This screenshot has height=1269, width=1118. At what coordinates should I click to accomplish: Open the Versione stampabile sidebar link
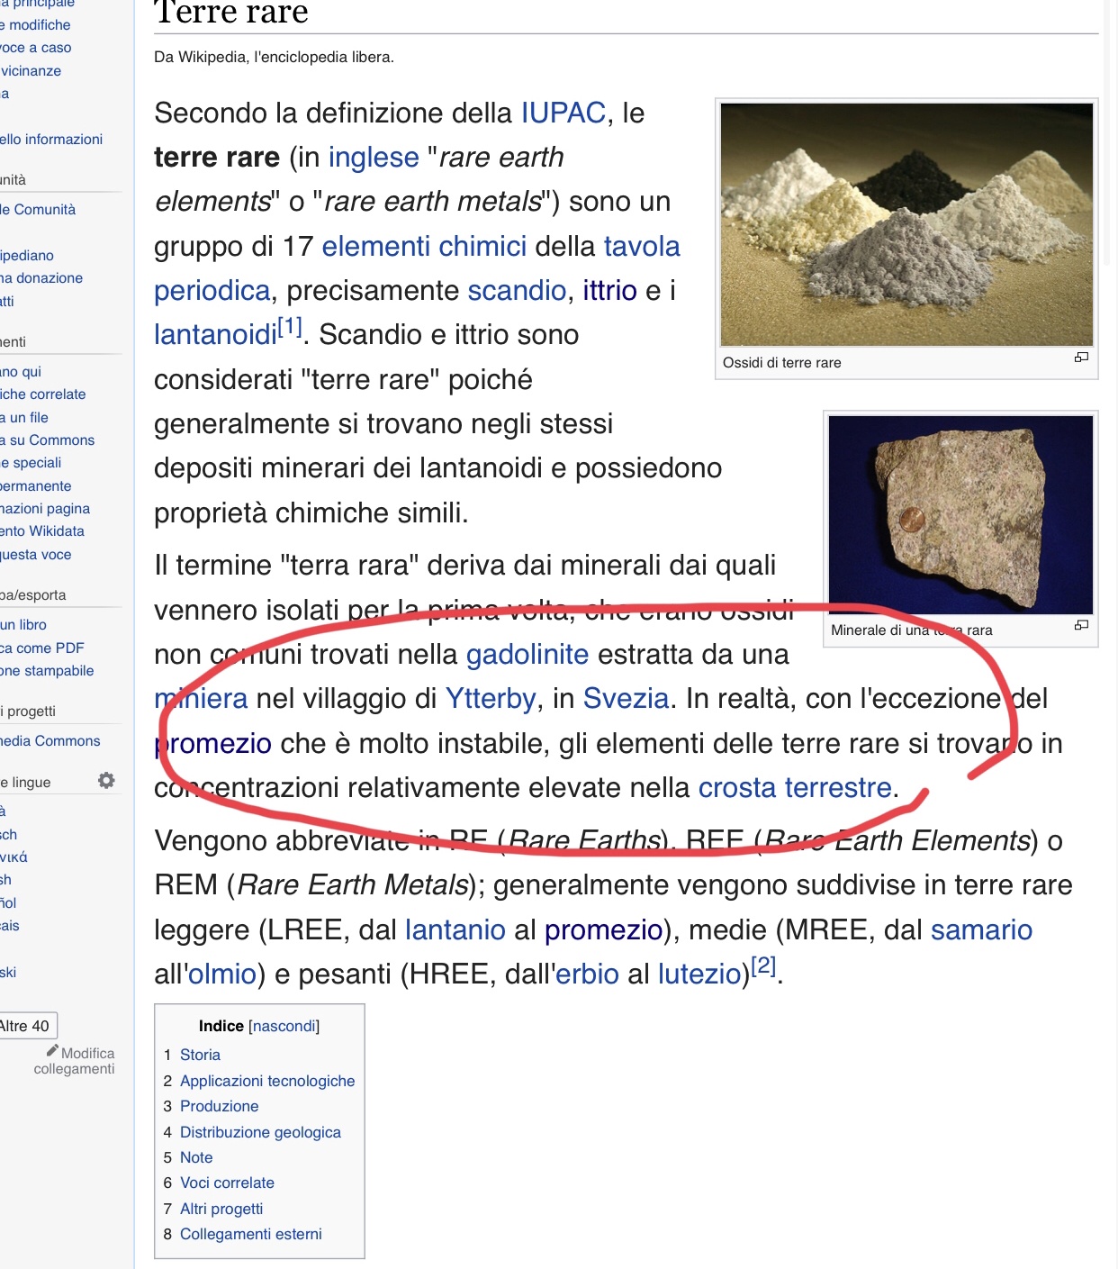click(x=47, y=671)
